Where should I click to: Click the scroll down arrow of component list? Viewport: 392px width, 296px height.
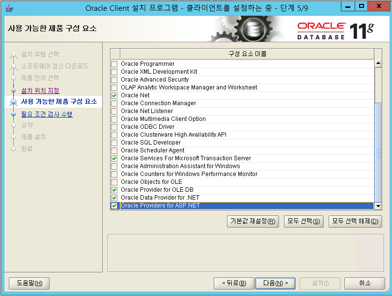(378, 206)
